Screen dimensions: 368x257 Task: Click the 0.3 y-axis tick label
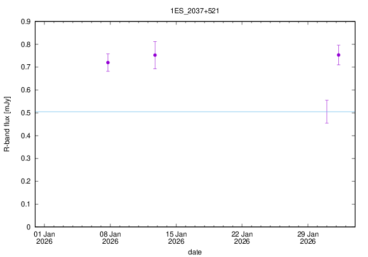tap(25, 159)
